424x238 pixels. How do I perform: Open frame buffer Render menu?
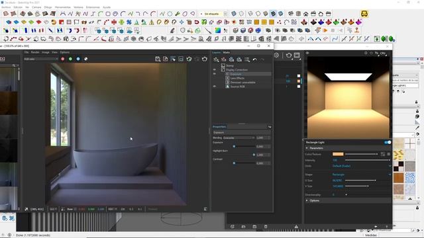click(x=35, y=52)
